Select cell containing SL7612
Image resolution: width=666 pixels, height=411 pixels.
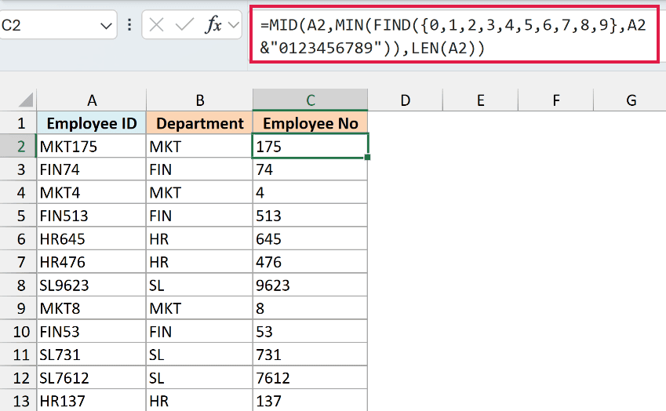click(x=91, y=378)
